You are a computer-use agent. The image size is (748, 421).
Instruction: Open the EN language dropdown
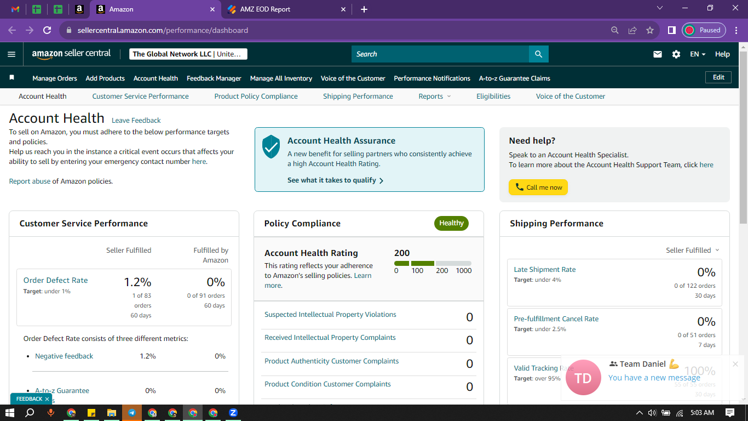click(x=698, y=54)
